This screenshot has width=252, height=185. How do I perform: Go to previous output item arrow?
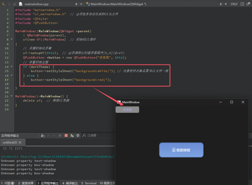[x=49, y=135]
